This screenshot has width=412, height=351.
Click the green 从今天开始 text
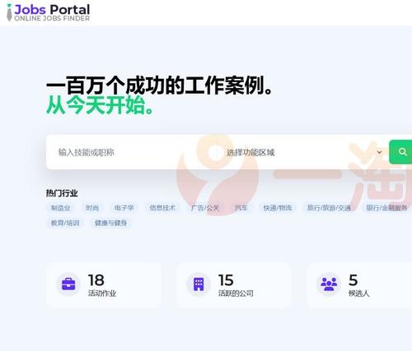(x=101, y=105)
